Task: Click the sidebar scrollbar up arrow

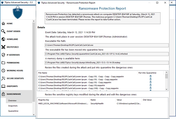Action: tap(34, 21)
